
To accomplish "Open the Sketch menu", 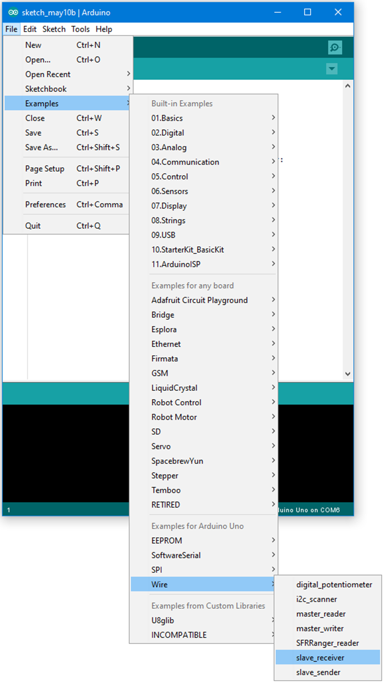I will pos(54,29).
